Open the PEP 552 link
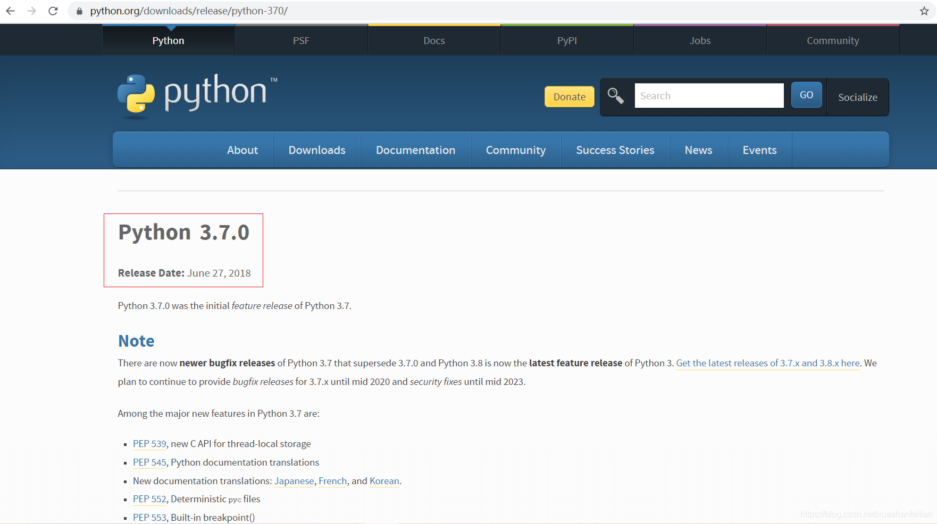Viewport: 937px width, 524px height. [x=149, y=499]
